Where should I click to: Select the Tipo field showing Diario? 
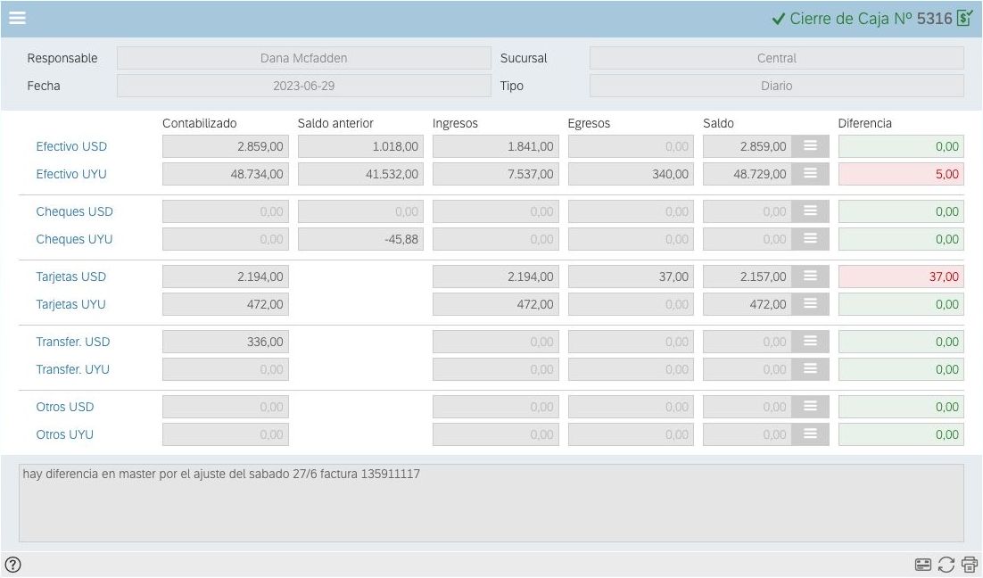click(776, 86)
